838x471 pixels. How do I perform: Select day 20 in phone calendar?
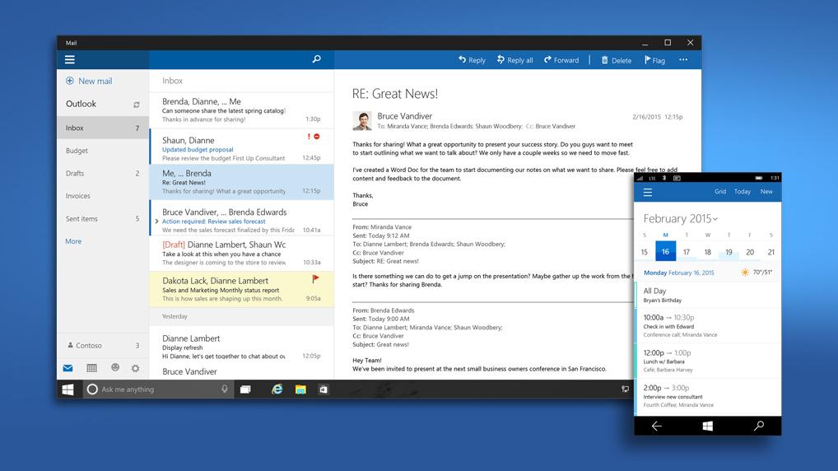point(750,252)
